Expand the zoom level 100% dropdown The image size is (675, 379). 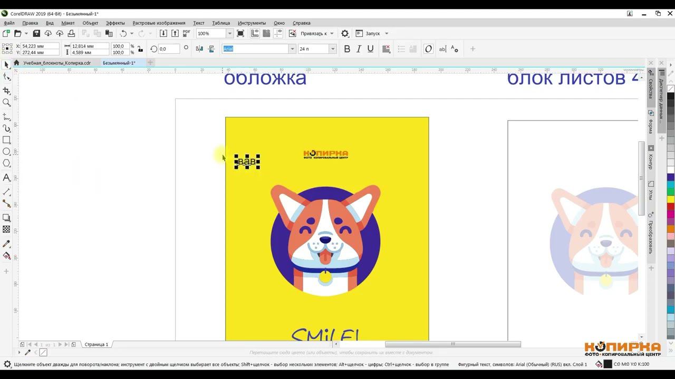(x=229, y=33)
